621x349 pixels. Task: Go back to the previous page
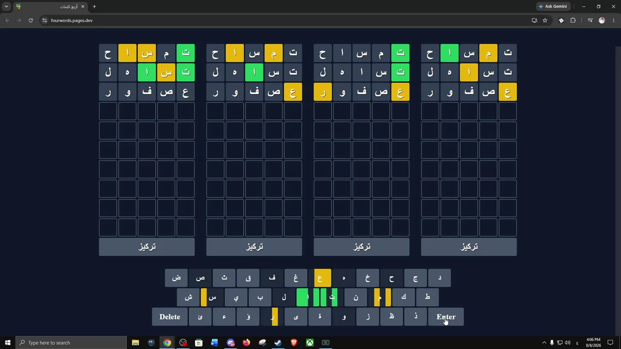7,20
